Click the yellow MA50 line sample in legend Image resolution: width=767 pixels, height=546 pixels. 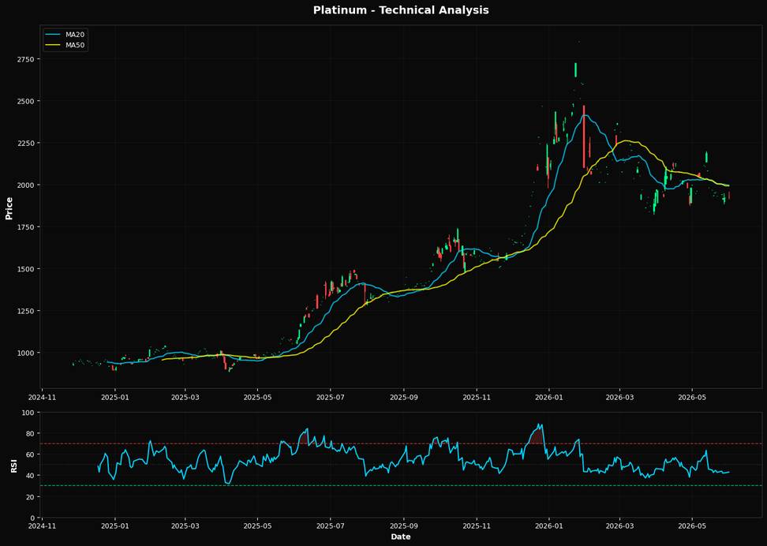54,45
